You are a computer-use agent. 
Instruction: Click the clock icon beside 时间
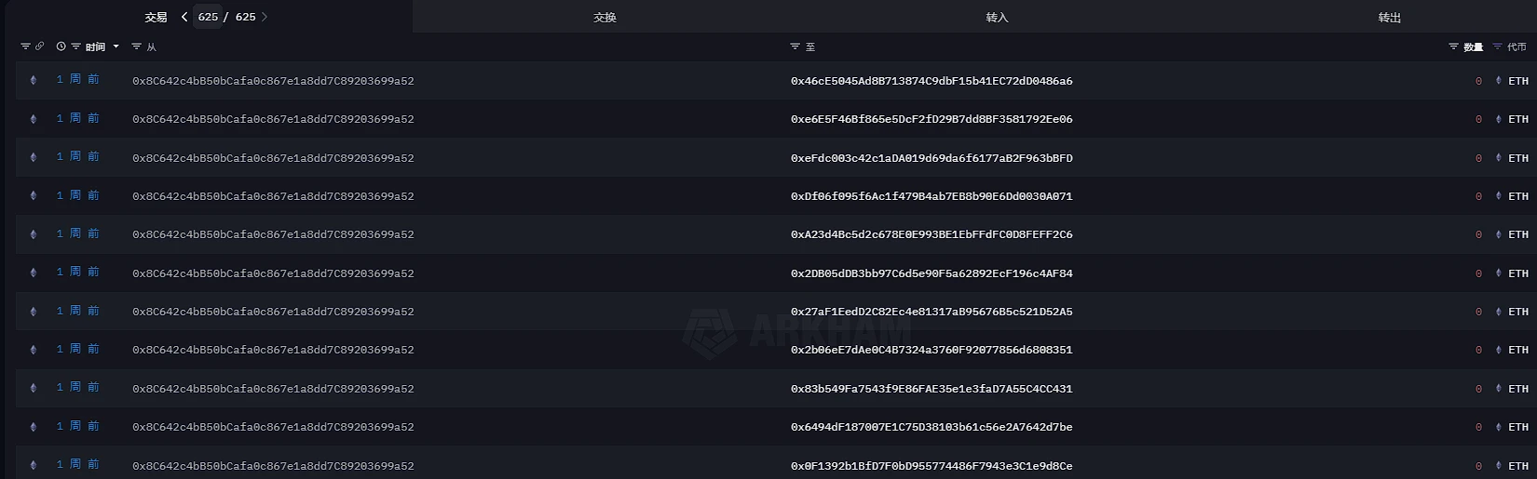point(61,47)
